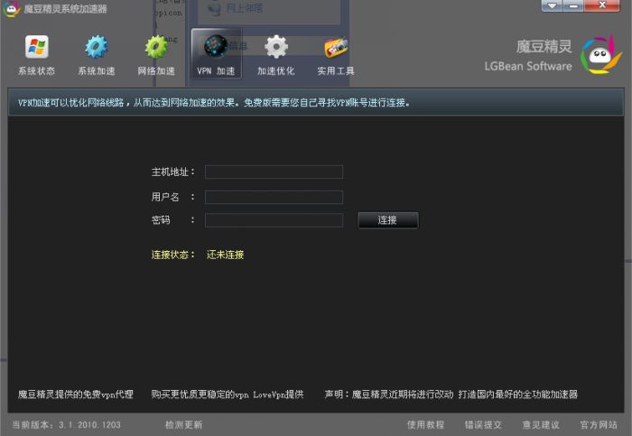Minimize the 魔豆精灵 window
This screenshot has height=436, width=632.
[572, 5]
